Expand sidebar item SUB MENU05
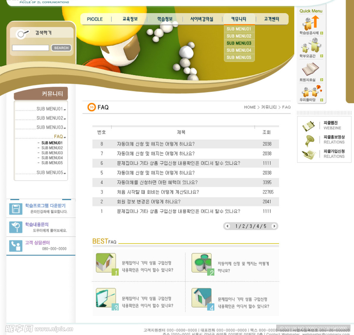Image resolution: width=354 pixels, height=335 pixels. 50,173
